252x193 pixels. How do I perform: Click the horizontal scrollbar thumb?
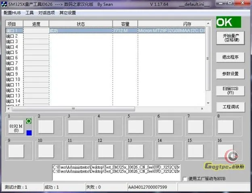[x=73, y=109]
